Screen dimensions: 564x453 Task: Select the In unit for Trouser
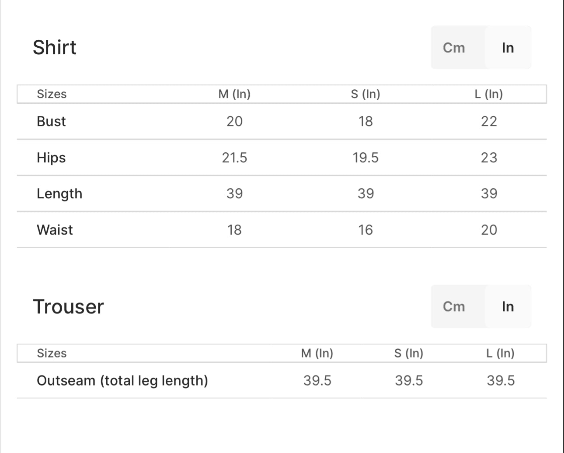pyautogui.click(x=508, y=306)
